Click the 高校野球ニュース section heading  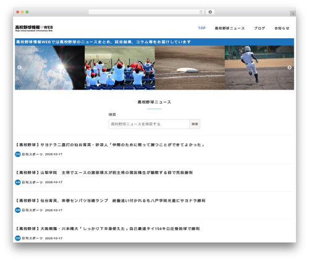click(x=154, y=102)
